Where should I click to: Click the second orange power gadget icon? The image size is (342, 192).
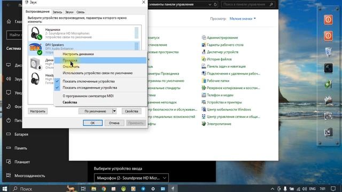[x=328, y=36]
